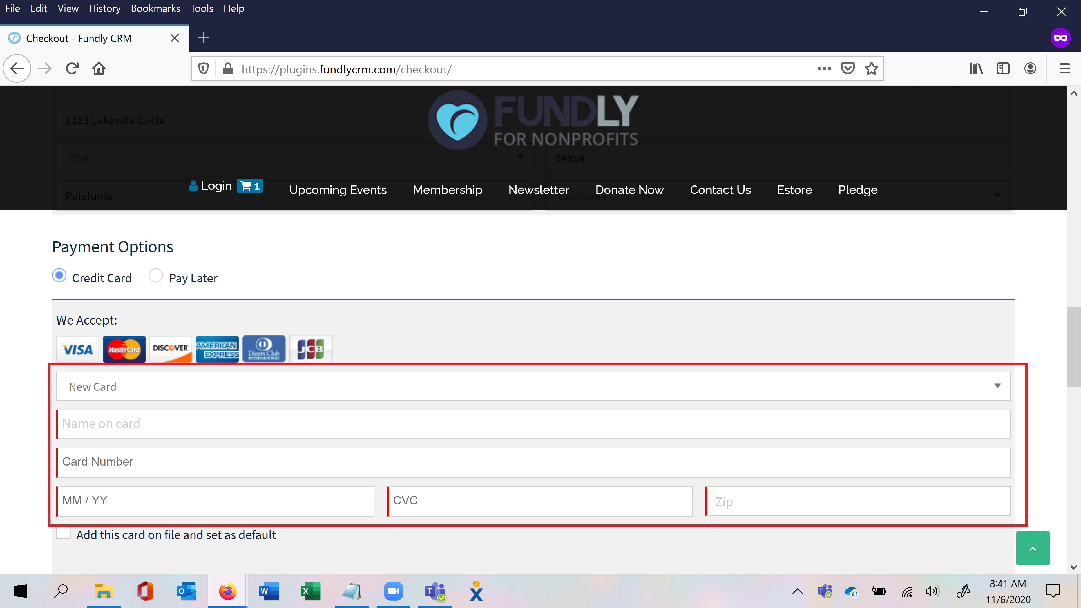Click the JCB card logo
Screen dimensions: 1081x608
click(311, 349)
